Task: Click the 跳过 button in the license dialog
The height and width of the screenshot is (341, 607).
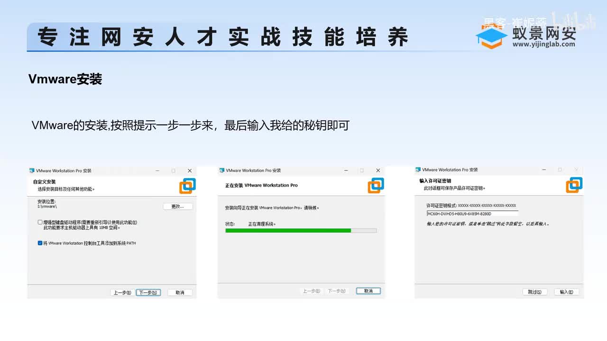Action: [534, 292]
